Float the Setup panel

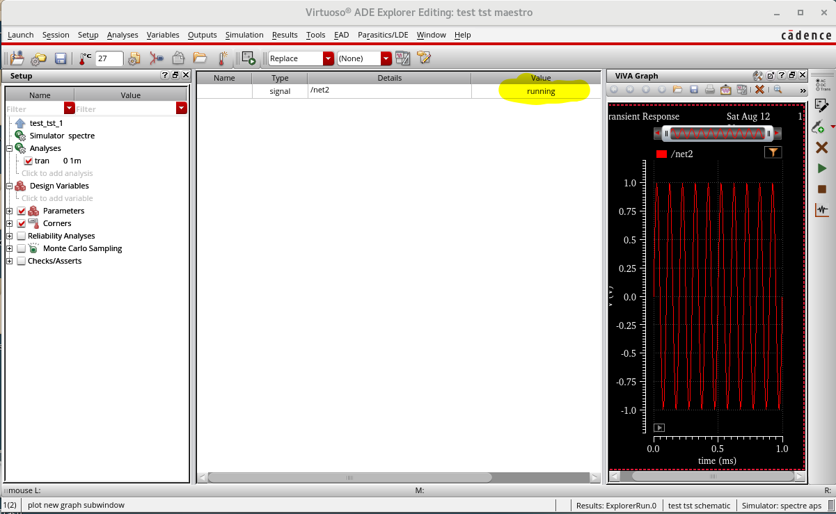175,75
